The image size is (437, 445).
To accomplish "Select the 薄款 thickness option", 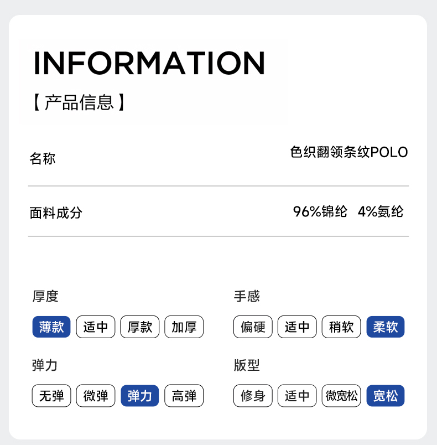I will point(51,327).
